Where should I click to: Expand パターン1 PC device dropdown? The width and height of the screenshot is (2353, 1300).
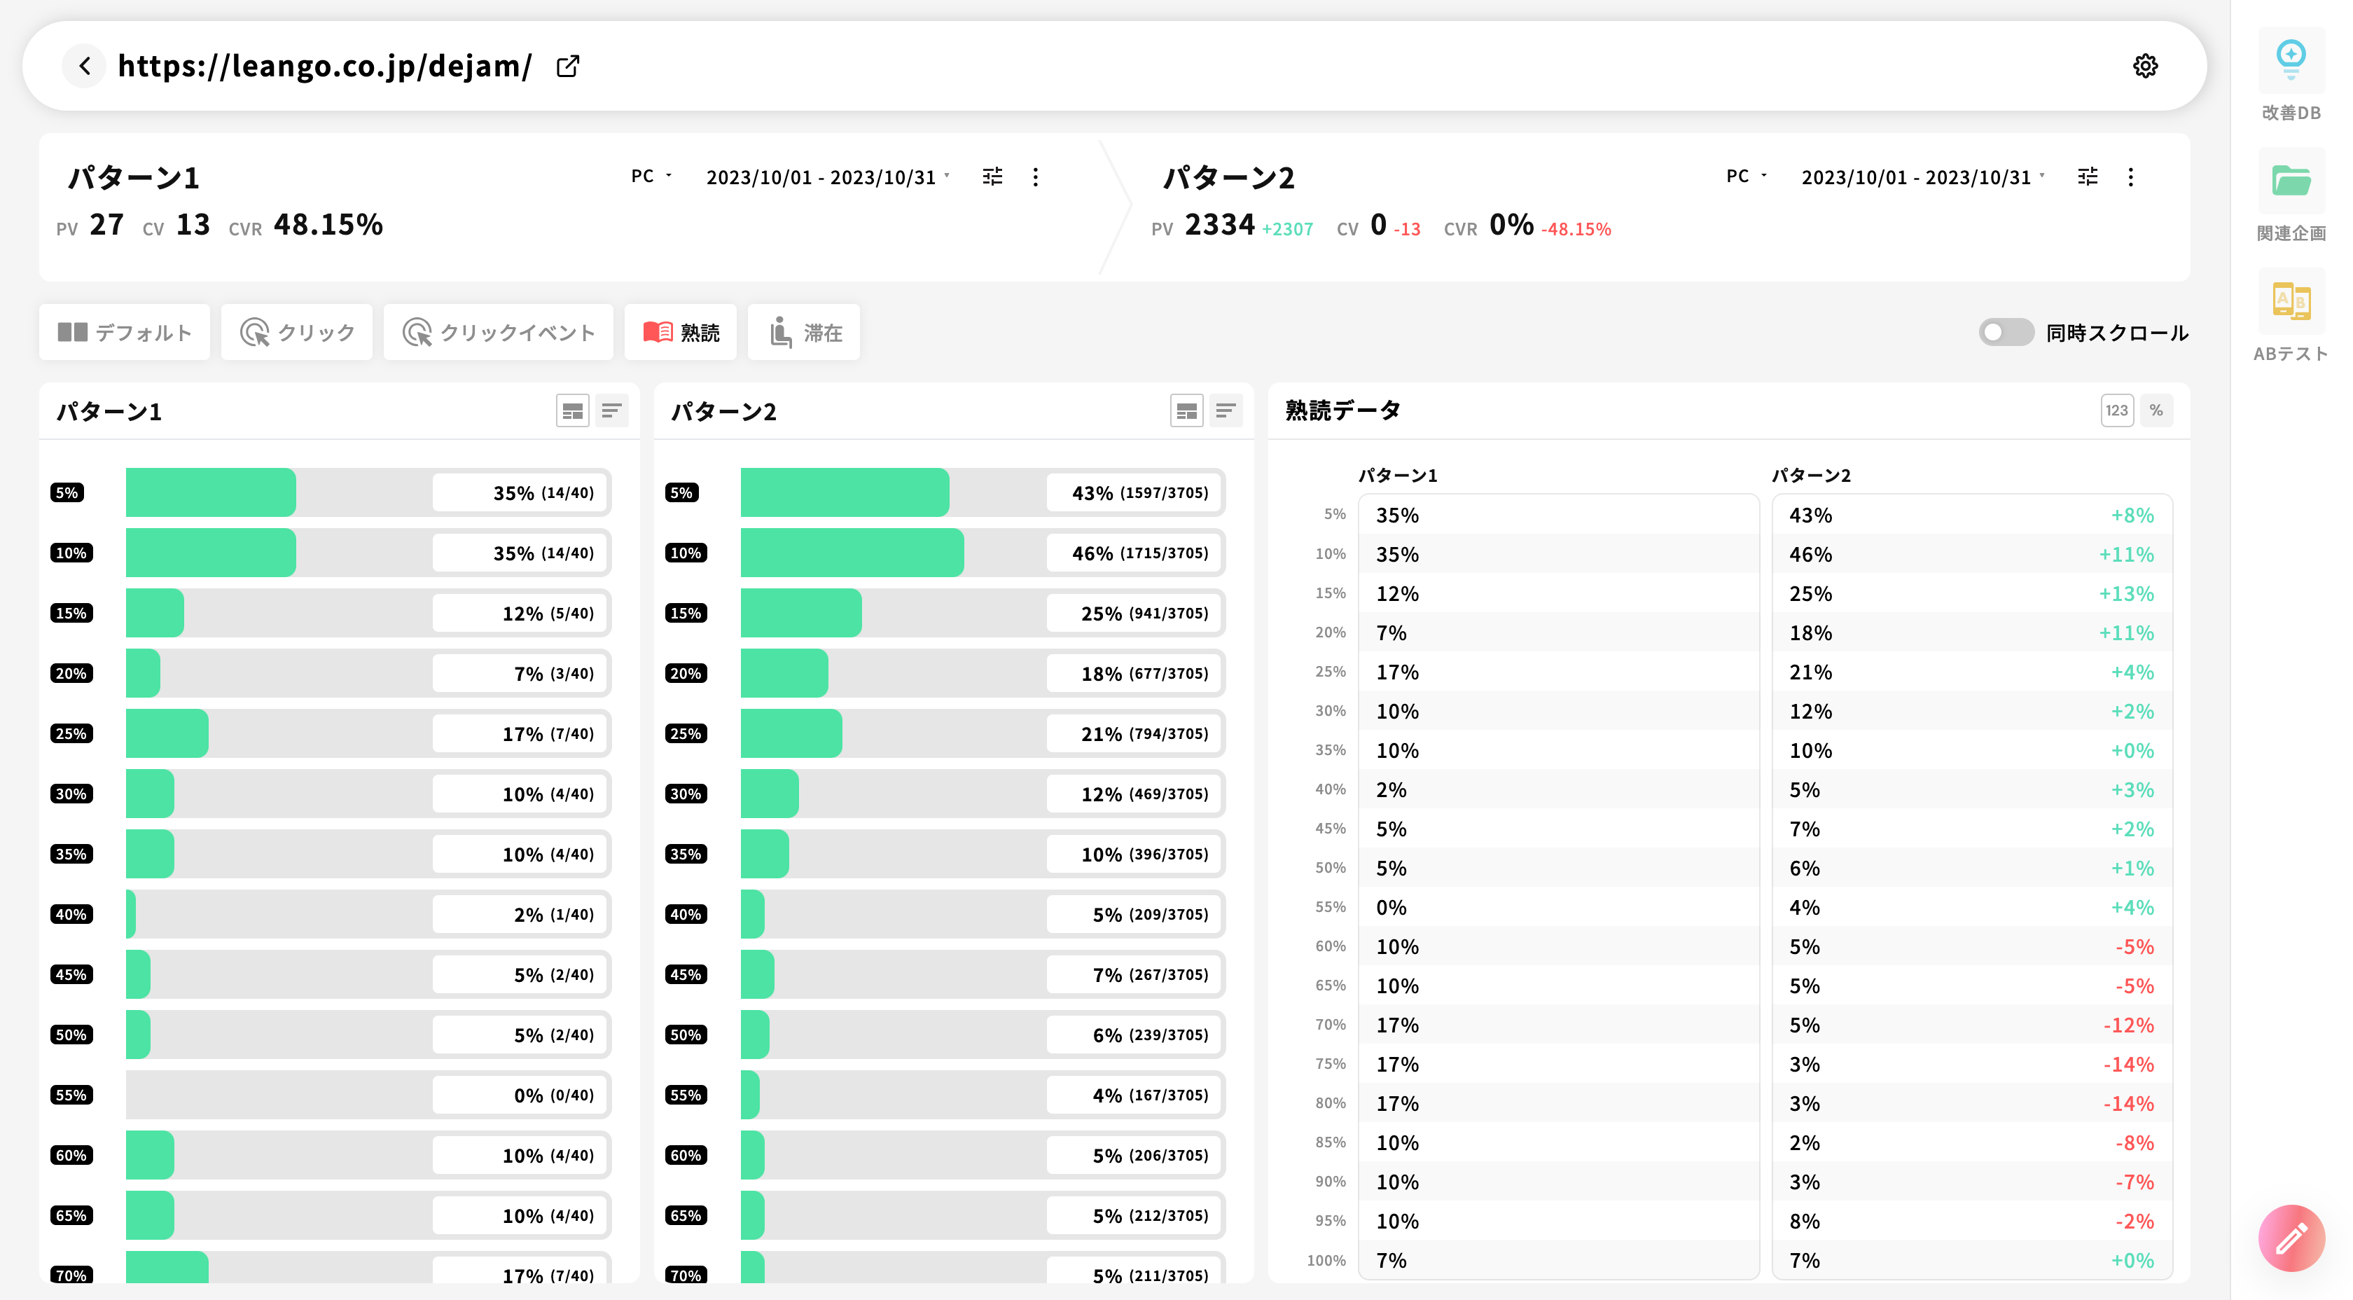651,177
